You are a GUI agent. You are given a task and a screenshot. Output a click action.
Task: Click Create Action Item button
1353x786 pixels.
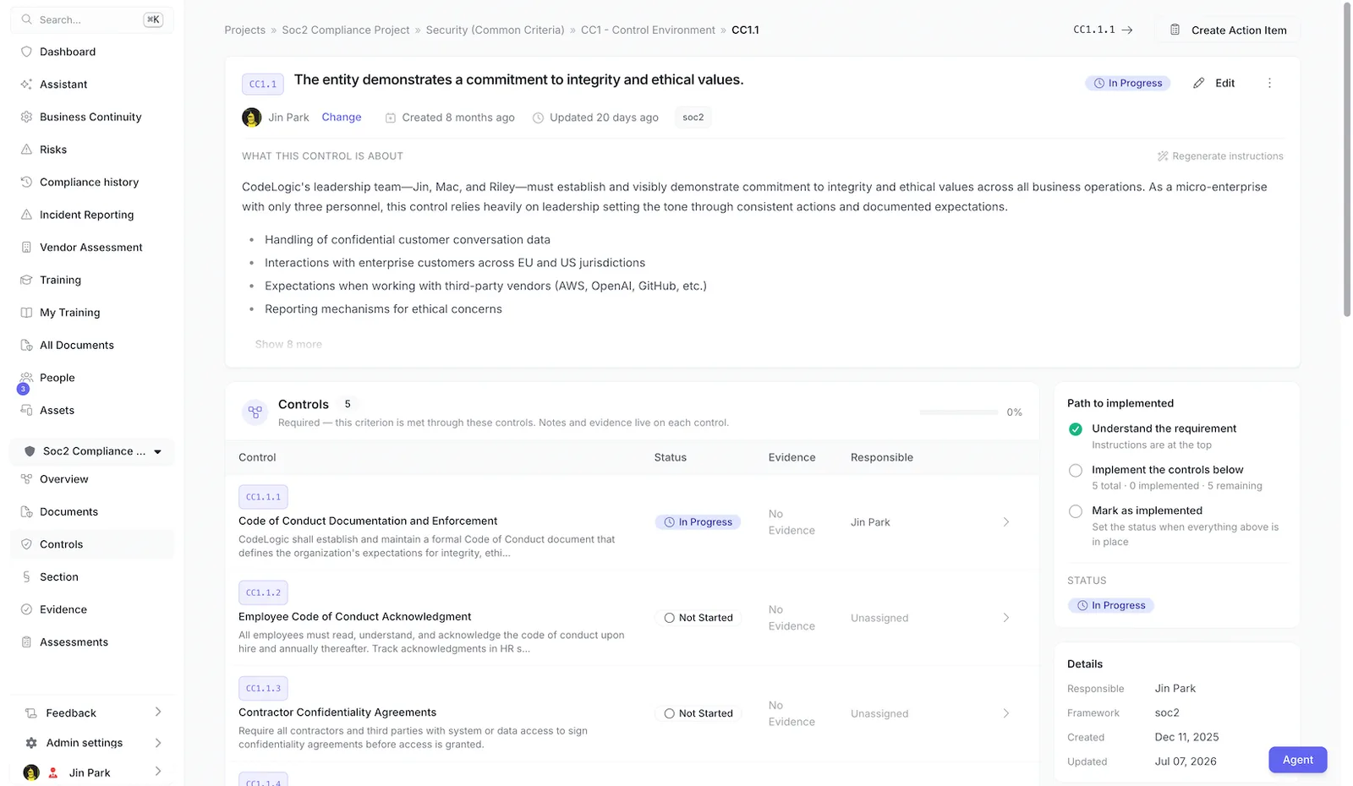1228,30
